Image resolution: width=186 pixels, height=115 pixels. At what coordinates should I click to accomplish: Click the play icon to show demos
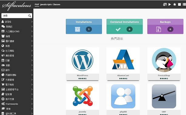click(x=170, y=4)
